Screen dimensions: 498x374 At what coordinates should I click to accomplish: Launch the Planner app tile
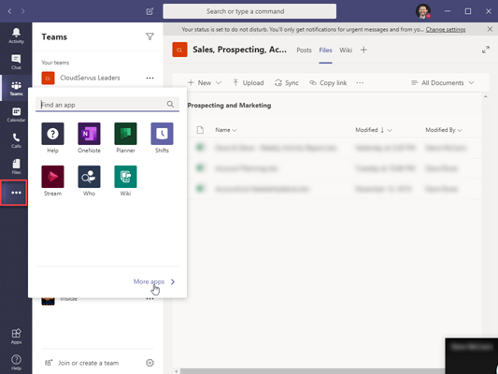pos(125,137)
